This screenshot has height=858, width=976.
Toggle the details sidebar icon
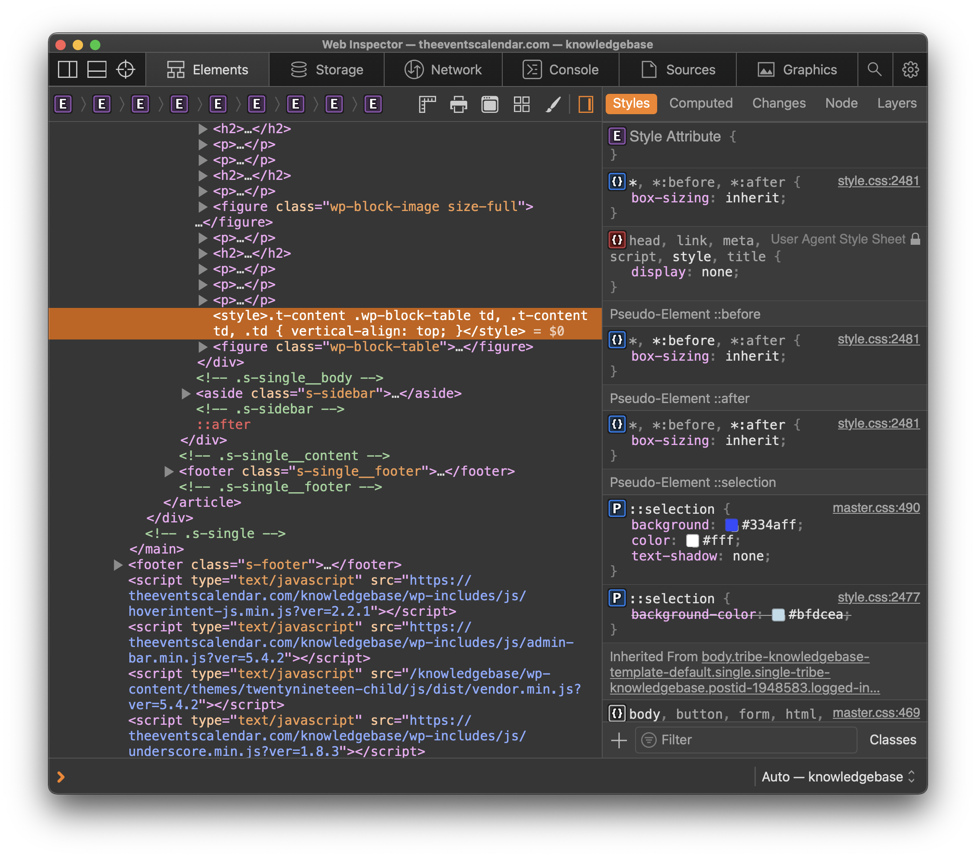point(586,104)
